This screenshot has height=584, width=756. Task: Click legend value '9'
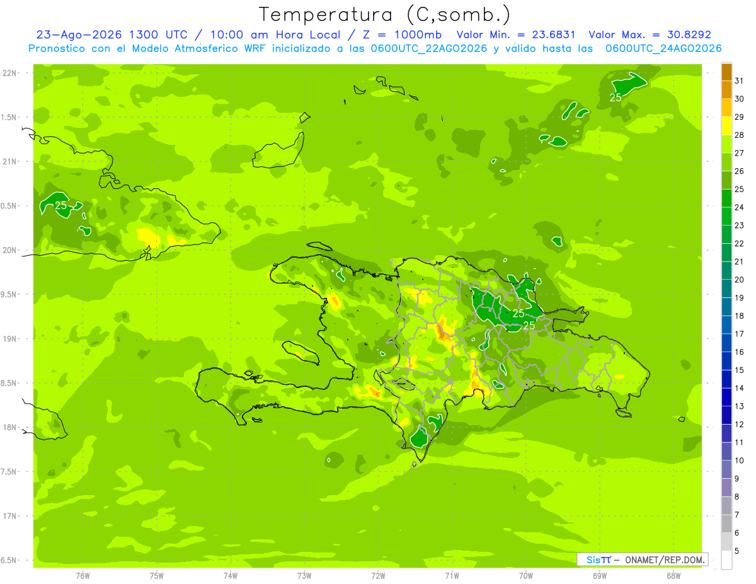point(737,479)
